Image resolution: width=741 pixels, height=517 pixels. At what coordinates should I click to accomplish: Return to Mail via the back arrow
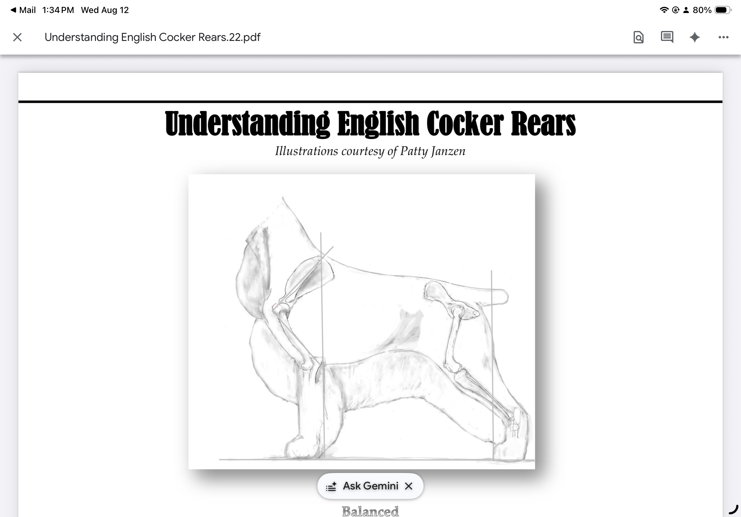point(23,10)
